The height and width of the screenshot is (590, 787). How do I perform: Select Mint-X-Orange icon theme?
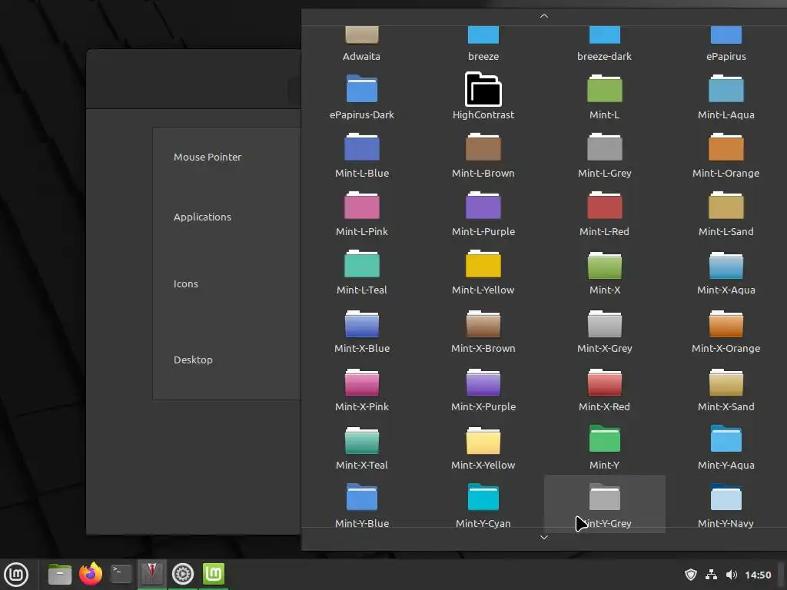pyautogui.click(x=726, y=330)
